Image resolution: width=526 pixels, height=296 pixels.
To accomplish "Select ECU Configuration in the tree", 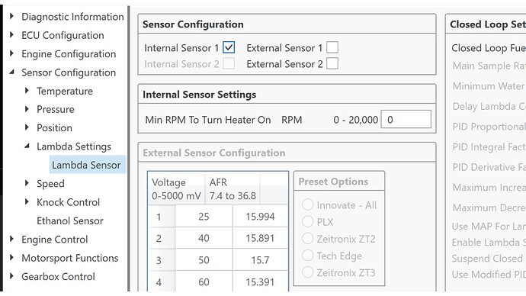I will tap(63, 35).
